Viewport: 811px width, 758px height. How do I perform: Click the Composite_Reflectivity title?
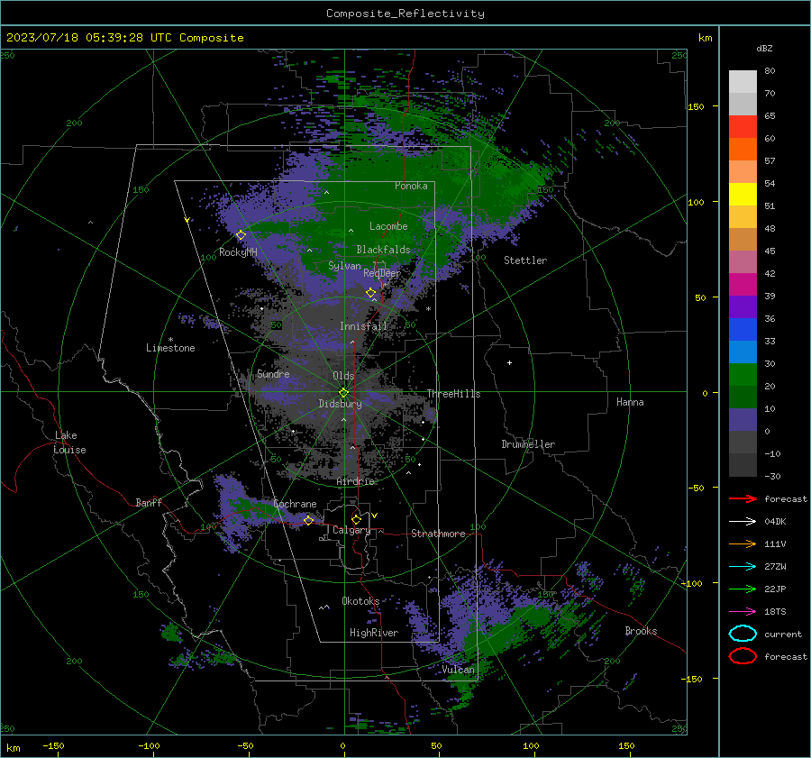click(405, 14)
